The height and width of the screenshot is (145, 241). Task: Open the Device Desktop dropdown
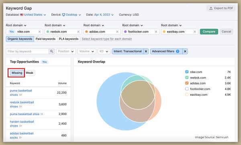71,15
